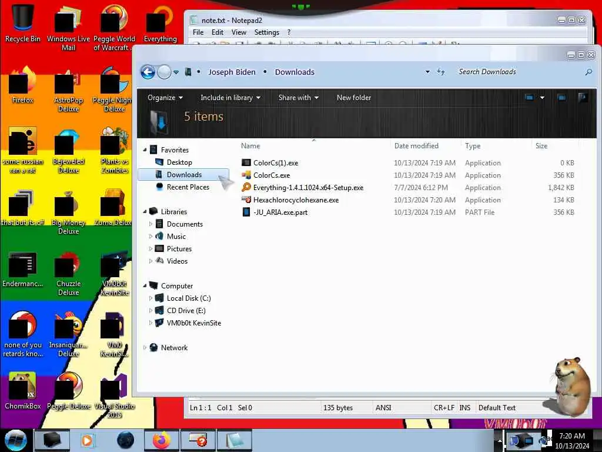Sort files by Type column
The height and width of the screenshot is (452, 602).
pos(473,146)
